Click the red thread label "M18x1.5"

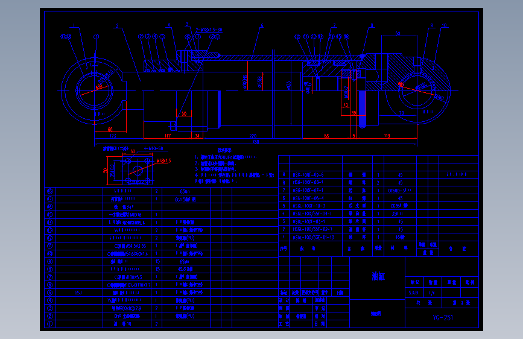(x=163, y=161)
